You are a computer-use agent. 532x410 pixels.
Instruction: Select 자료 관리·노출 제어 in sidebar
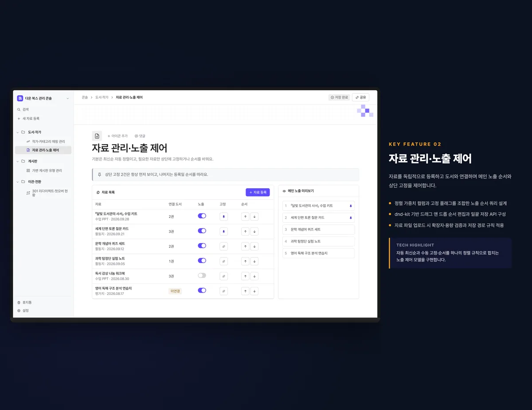43,150
